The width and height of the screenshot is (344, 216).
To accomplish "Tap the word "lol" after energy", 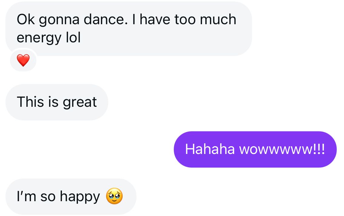I will pos(73,38).
